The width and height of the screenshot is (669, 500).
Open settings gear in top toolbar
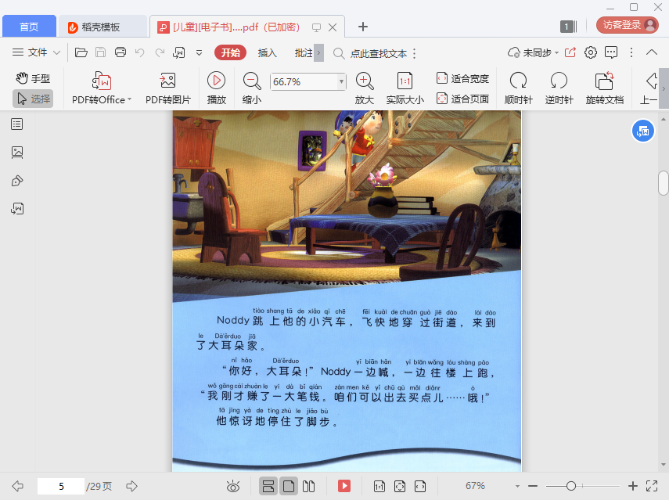[591, 52]
